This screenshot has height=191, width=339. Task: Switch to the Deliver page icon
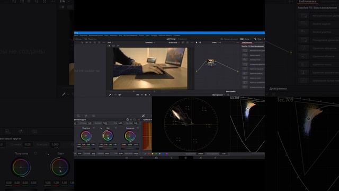point(216,158)
